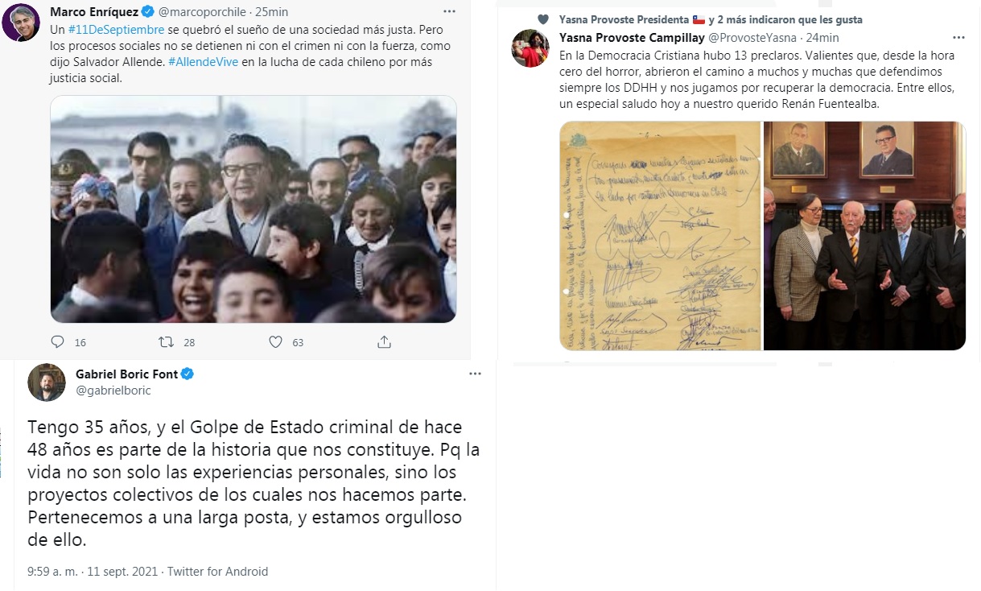
Task: Click the Yasna Provoste Campillay display name
Action: (631, 38)
